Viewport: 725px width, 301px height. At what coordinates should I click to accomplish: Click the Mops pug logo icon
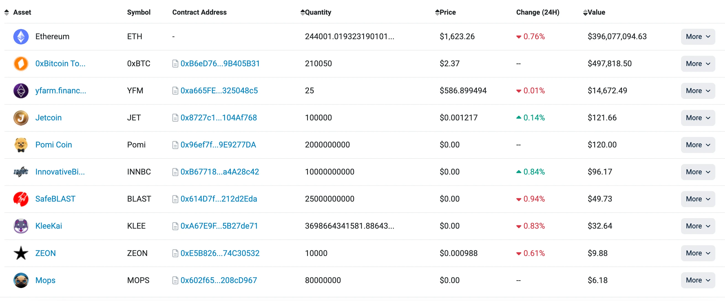(21, 280)
